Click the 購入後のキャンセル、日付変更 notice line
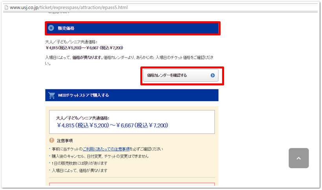Screen dimensions: 322x190 (x=100, y=156)
